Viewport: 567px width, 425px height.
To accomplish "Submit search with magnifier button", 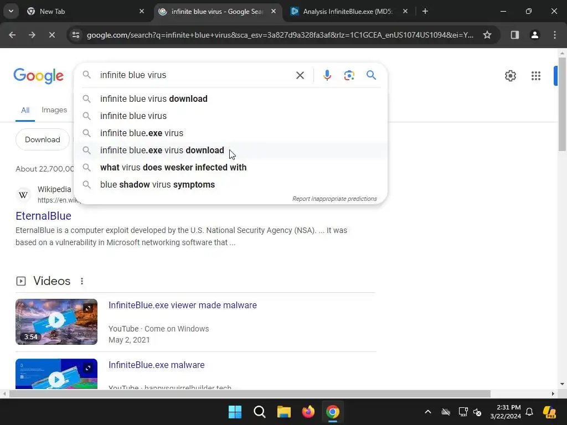I will click(372, 75).
